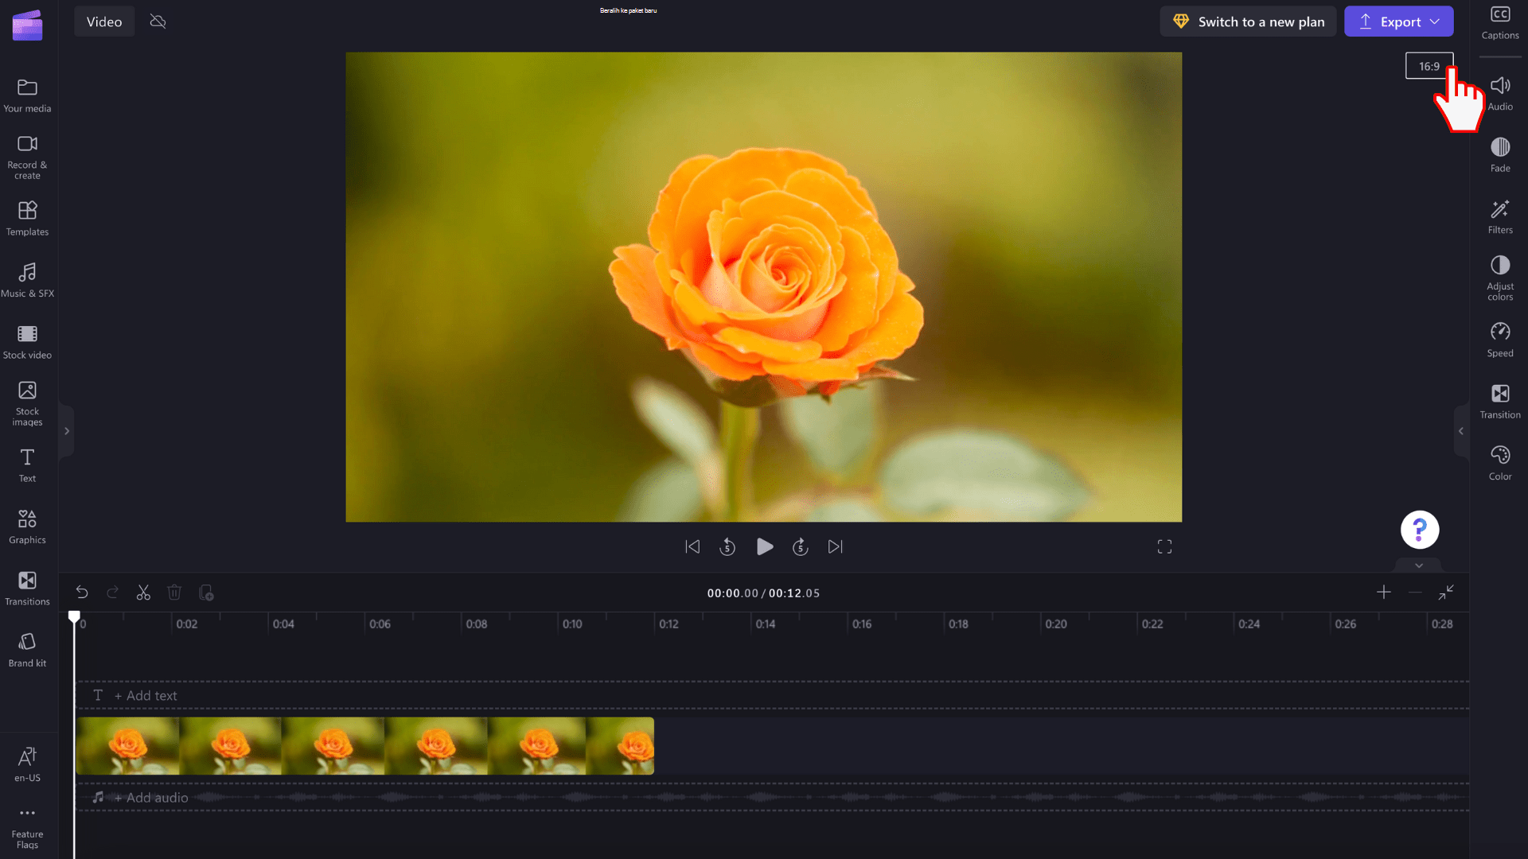Toggle the scissors cut tool
The image size is (1528, 859).
point(144,592)
